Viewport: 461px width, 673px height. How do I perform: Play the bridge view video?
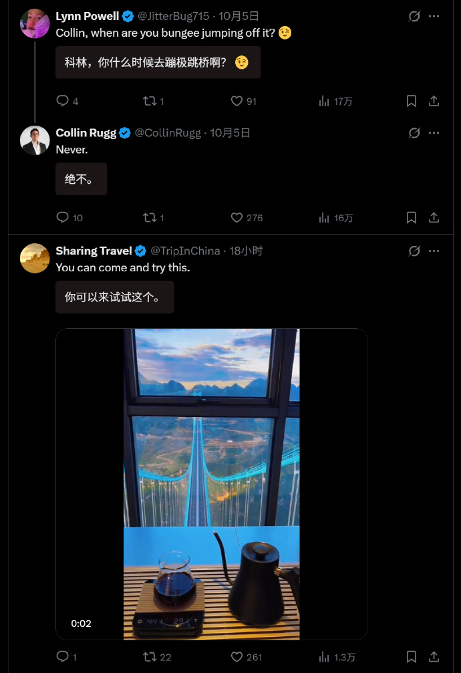pyautogui.click(x=211, y=484)
